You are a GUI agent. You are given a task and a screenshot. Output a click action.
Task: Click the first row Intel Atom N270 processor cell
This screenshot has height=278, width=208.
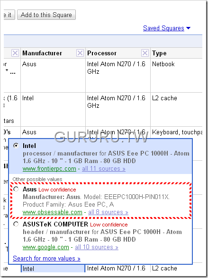click(x=118, y=75)
